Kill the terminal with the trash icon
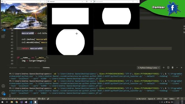 point(173,68)
